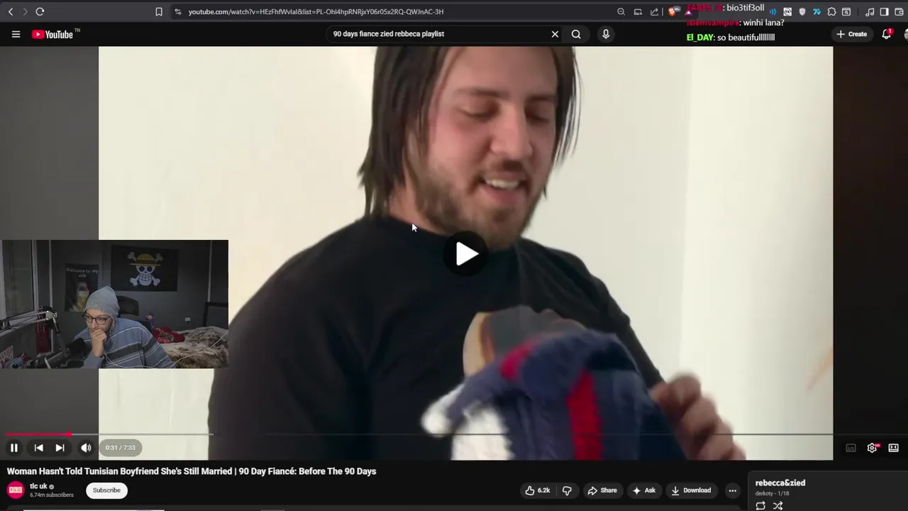Open the Brave Shields lion icon
This screenshot has width=908, height=511.
672,11
